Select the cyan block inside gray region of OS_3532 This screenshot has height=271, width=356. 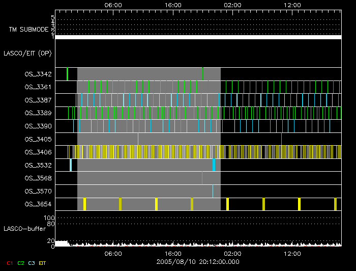[214, 165]
